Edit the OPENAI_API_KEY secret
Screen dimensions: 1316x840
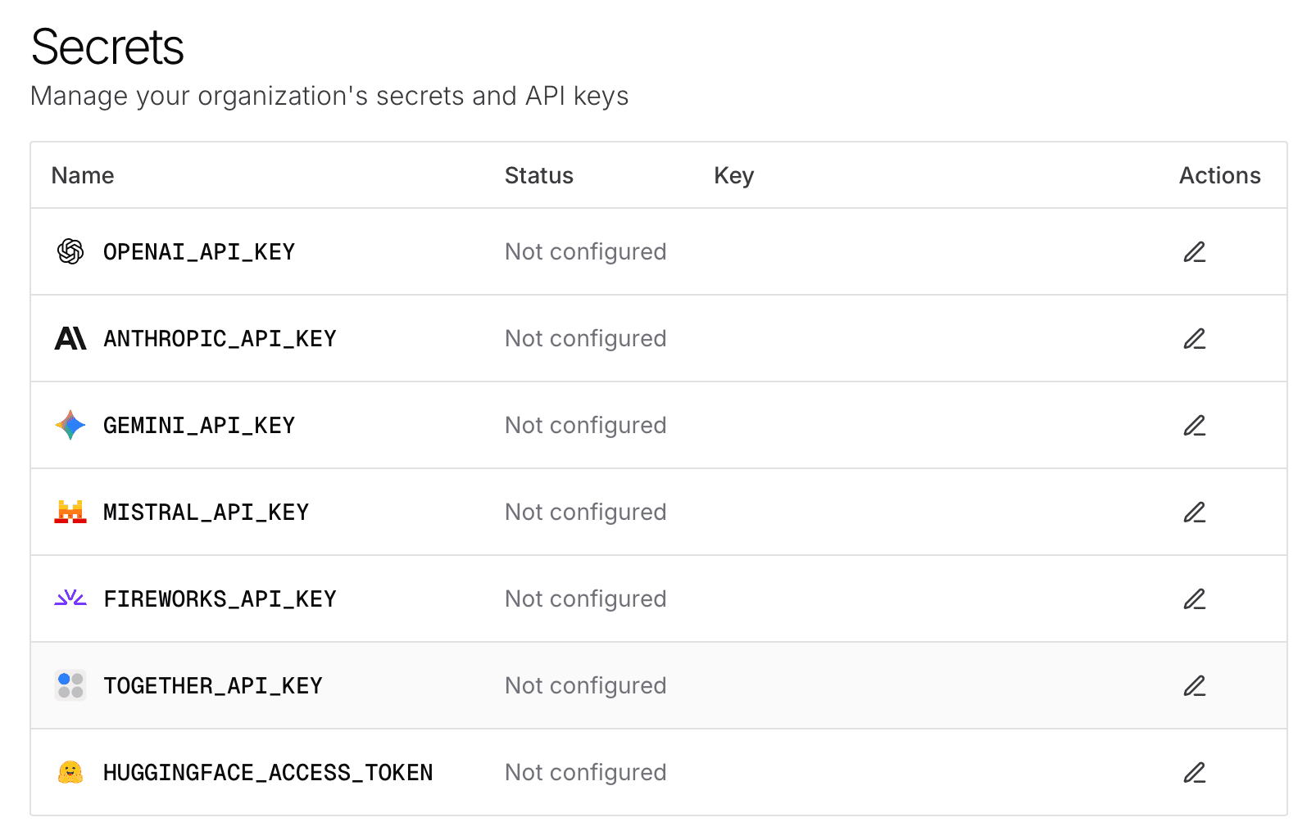(x=1195, y=251)
